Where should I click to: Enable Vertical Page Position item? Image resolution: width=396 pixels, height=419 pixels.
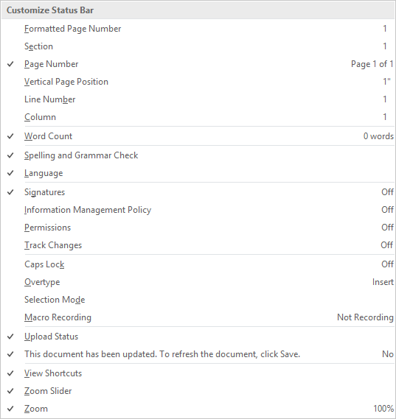point(198,82)
